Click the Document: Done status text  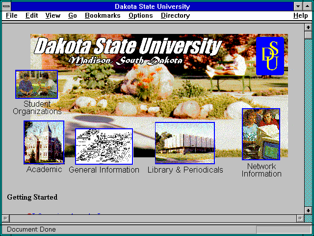click(31, 229)
